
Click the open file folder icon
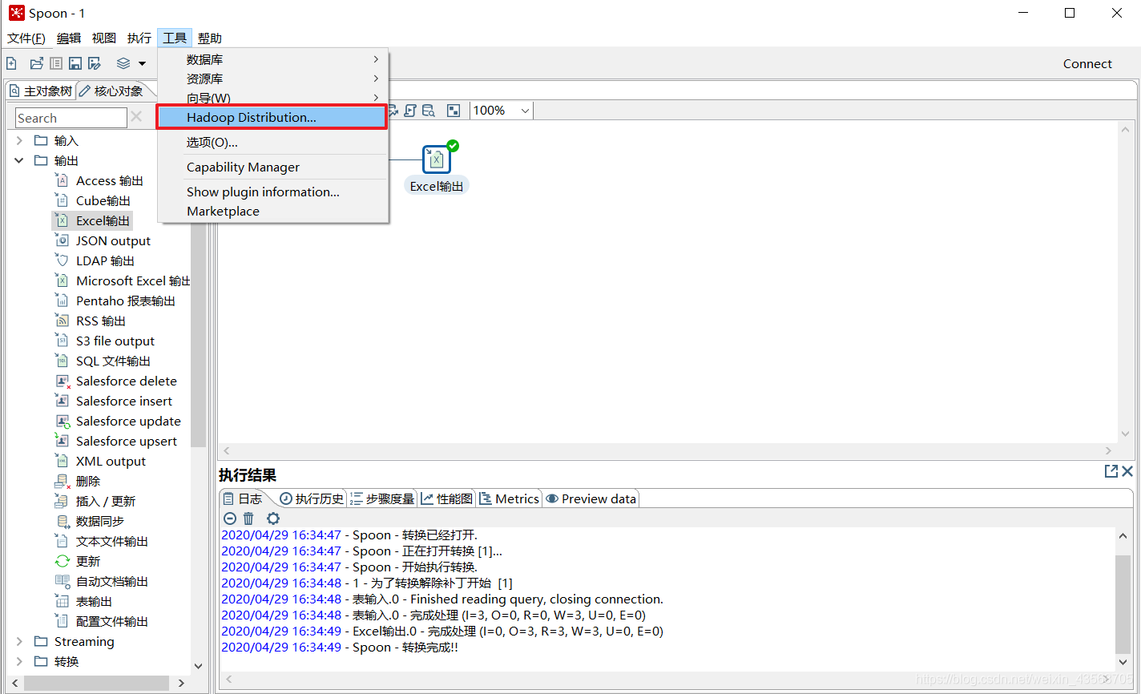(x=36, y=63)
